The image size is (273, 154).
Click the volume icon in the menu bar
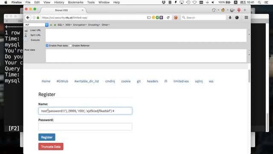point(213,2)
